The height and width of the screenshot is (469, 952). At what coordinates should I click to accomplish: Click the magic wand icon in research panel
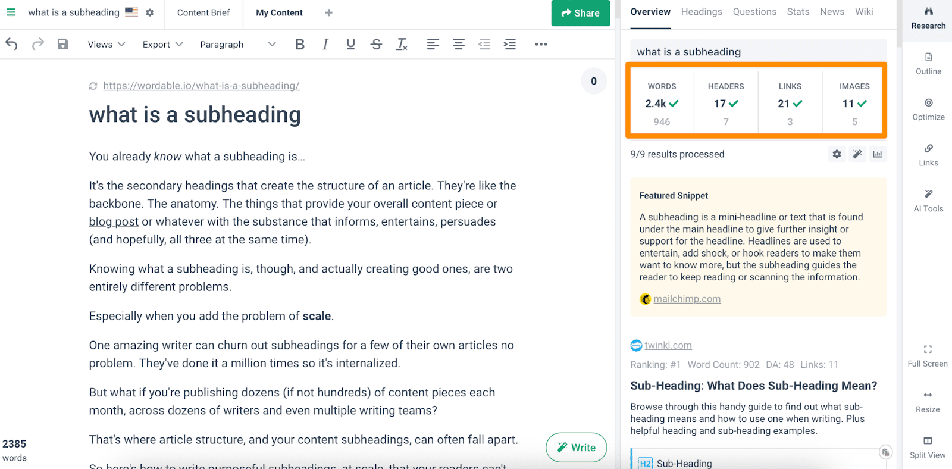[857, 154]
